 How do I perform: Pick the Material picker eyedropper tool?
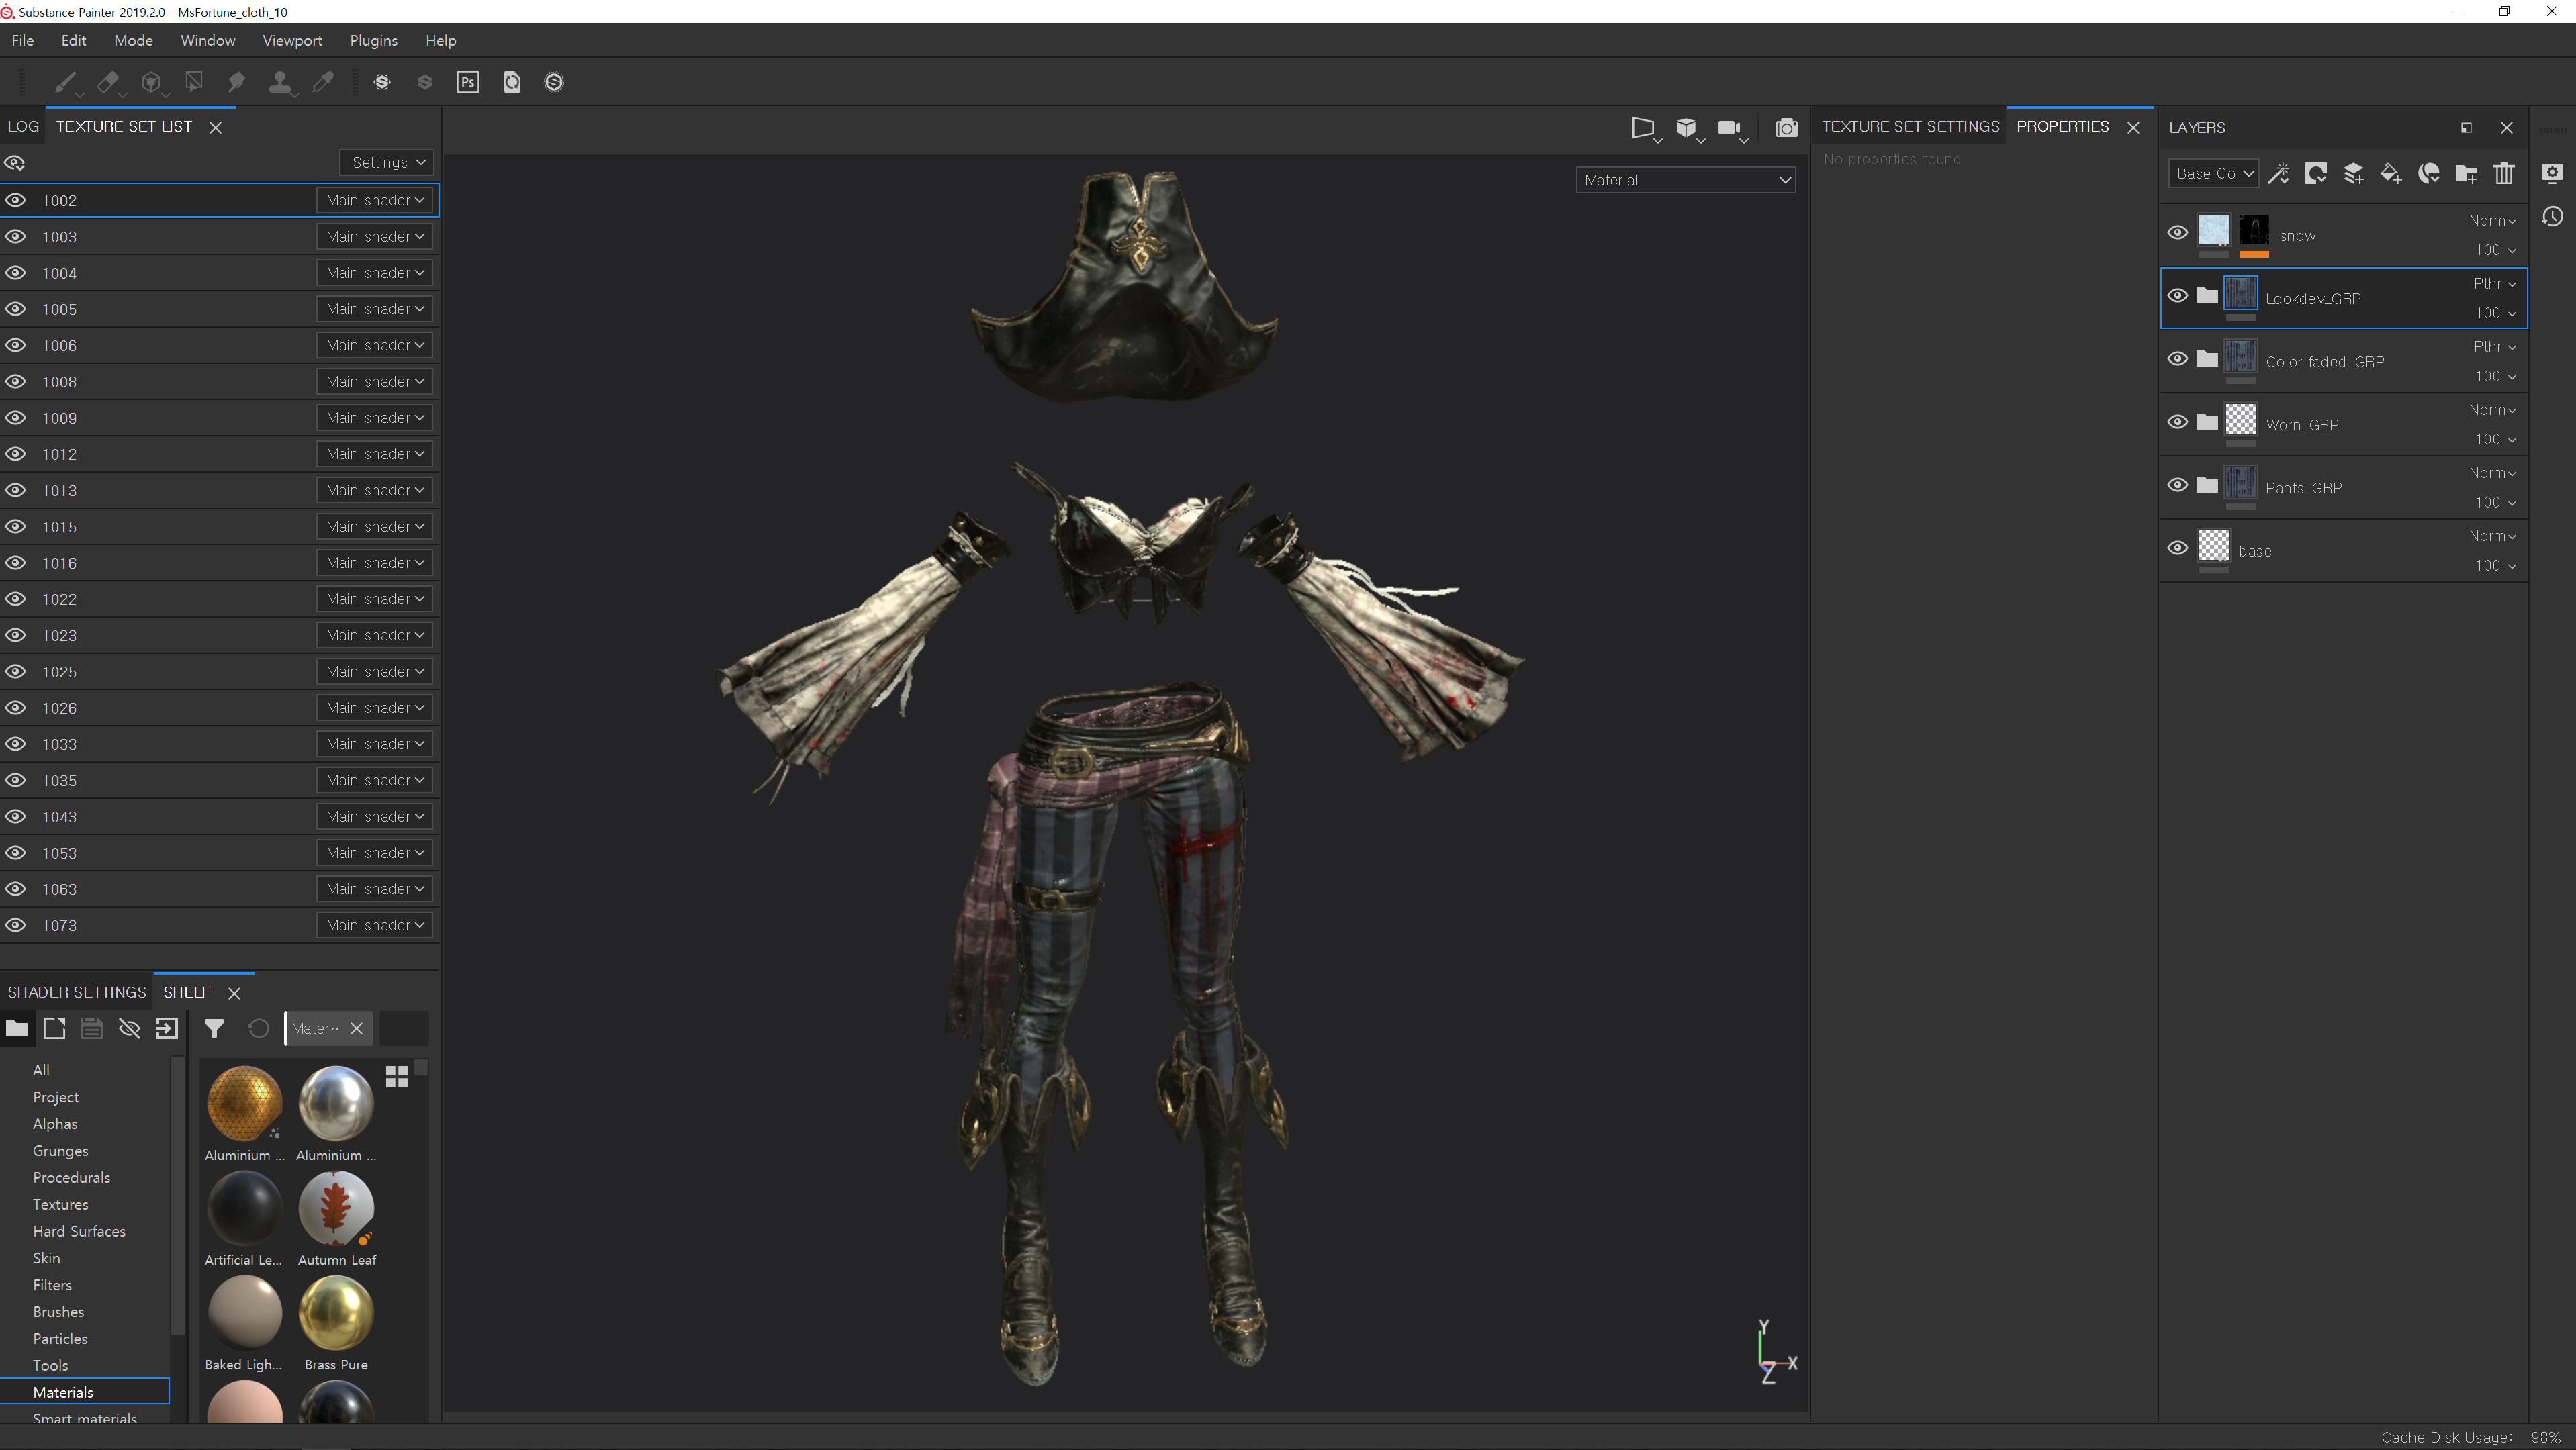pyautogui.click(x=323, y=82)
